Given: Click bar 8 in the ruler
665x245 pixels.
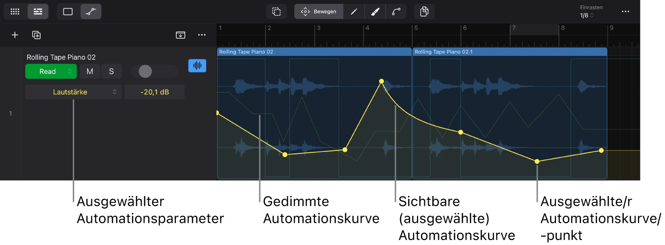Looking at the screenshot, I should tap(563, 28).
